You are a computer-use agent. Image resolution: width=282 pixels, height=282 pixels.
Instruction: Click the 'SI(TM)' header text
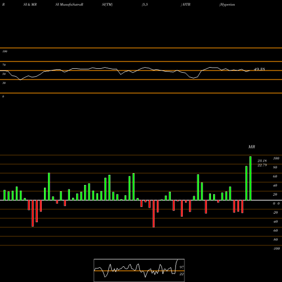tap(107, 5)
